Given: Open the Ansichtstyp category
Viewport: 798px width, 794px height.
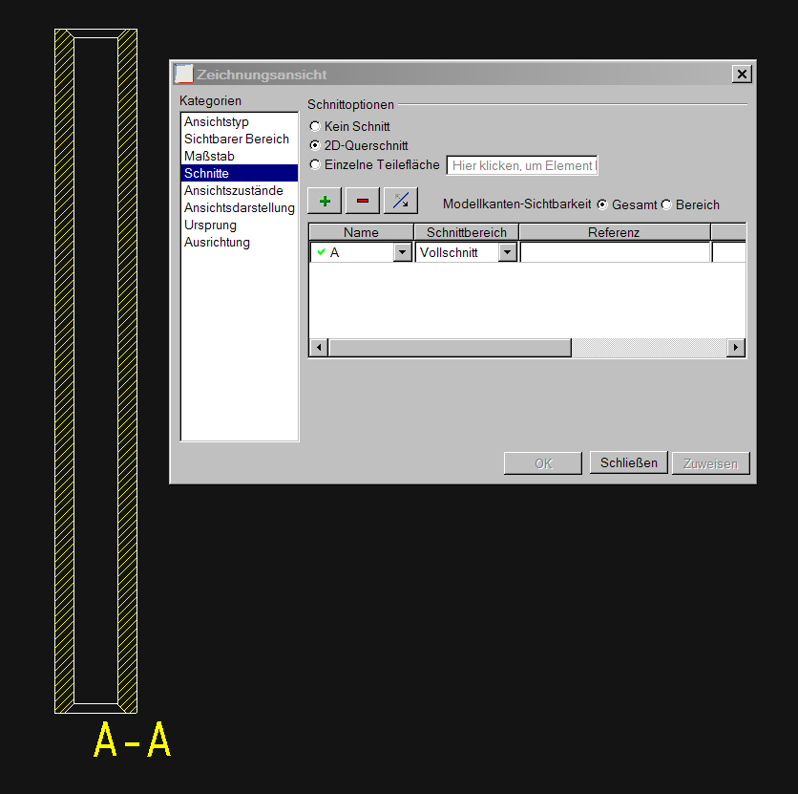Looking at the screenshot, I should pos(240,121).
